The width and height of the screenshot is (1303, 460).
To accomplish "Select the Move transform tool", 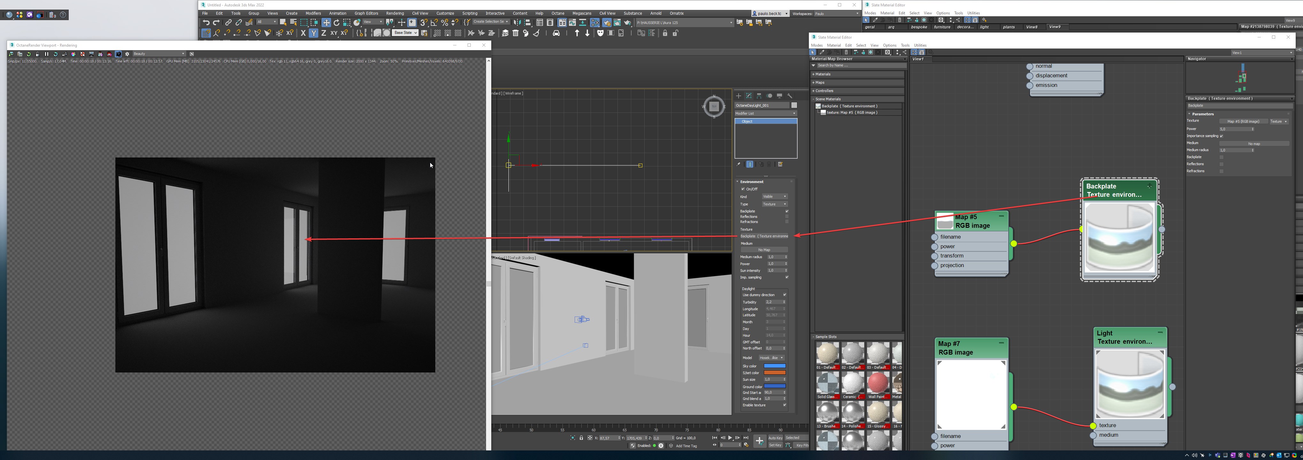I will tap(326, 22).
